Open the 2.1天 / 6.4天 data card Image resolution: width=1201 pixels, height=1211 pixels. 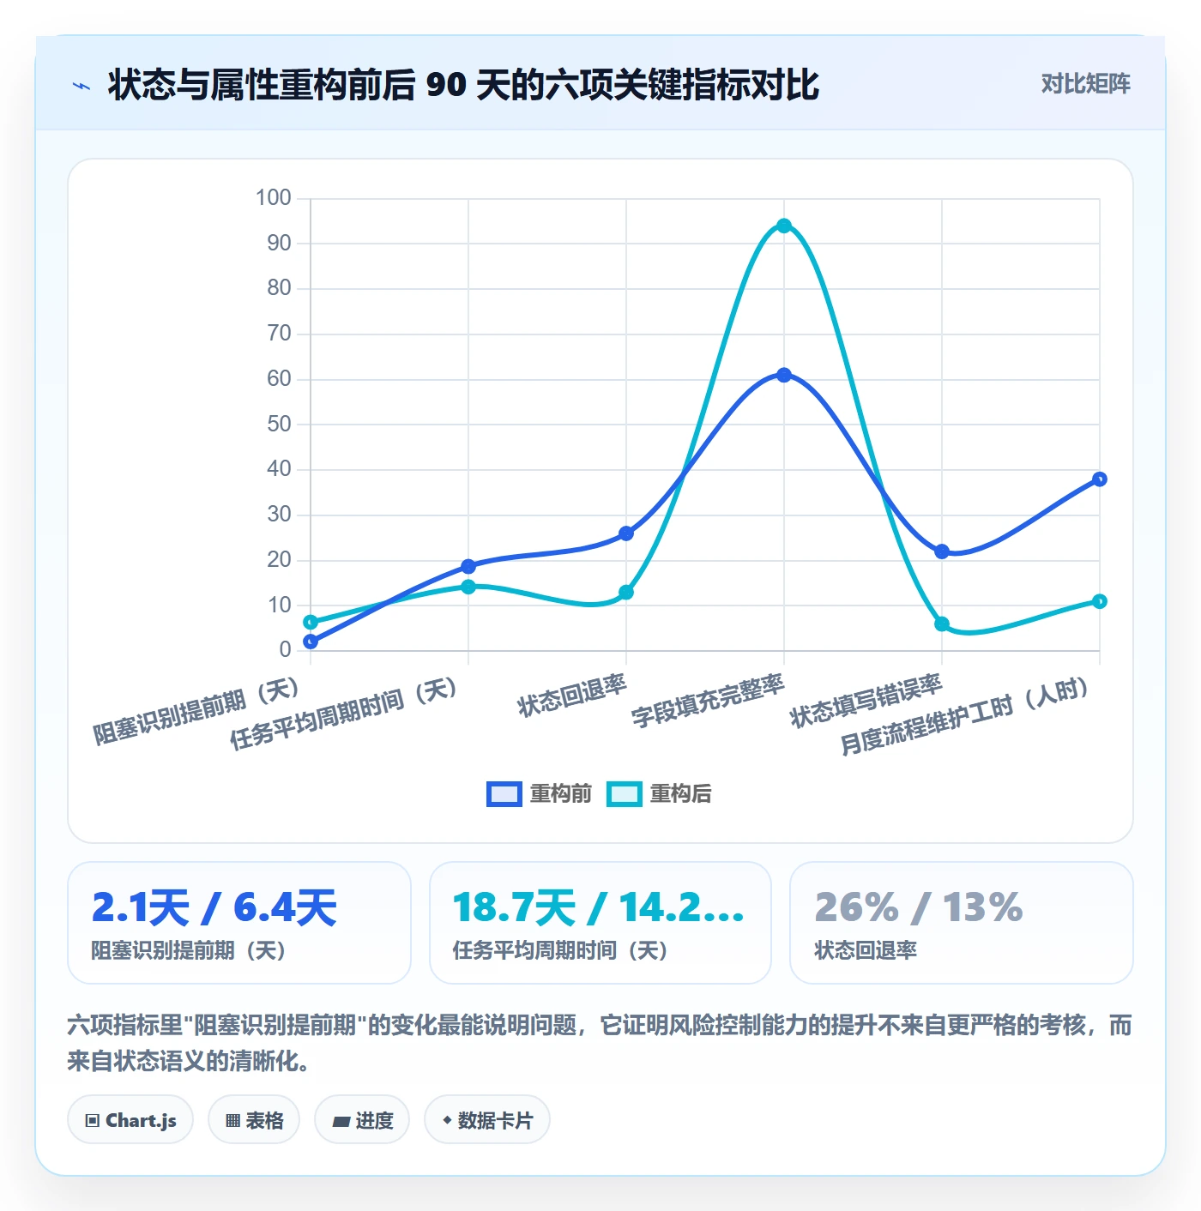(x=239, y=923)
